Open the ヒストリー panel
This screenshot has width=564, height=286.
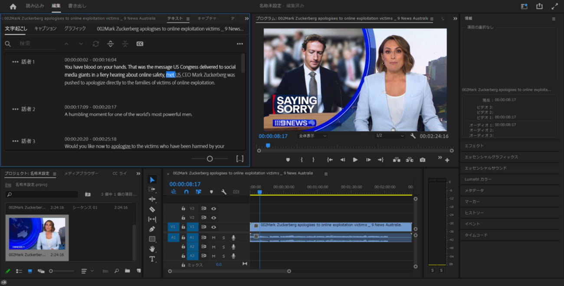click(x=474, y=213)
